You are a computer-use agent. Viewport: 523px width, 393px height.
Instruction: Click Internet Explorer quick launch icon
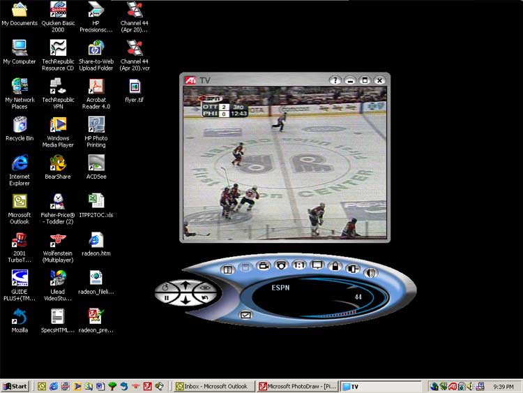tap(54, 386)
